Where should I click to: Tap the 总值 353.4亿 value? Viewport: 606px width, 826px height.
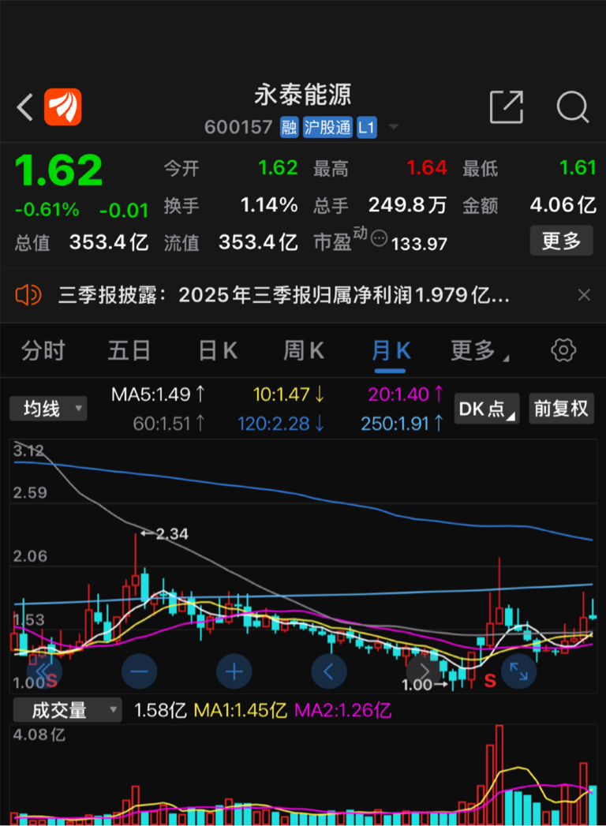(x=109, y=242)
